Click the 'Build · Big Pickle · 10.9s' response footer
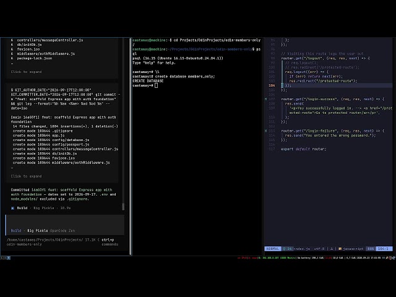Viewport: 396px width, 297px height. [41, 208]
